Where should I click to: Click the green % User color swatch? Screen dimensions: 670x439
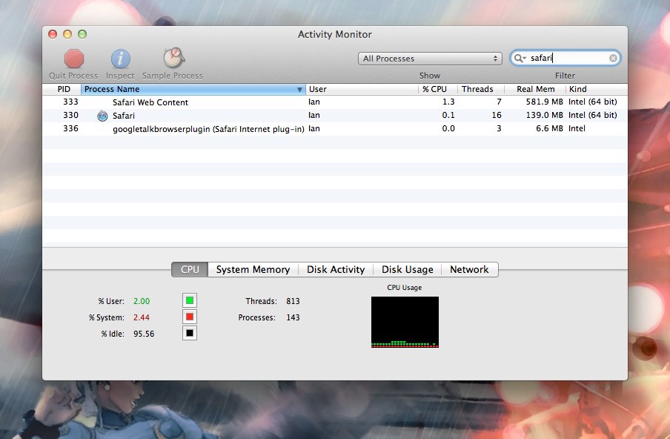pos(190,300)
